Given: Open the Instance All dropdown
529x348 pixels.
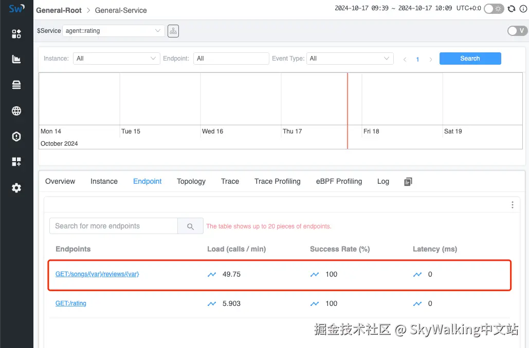Looking at the screenshot, I should (116, 59).
